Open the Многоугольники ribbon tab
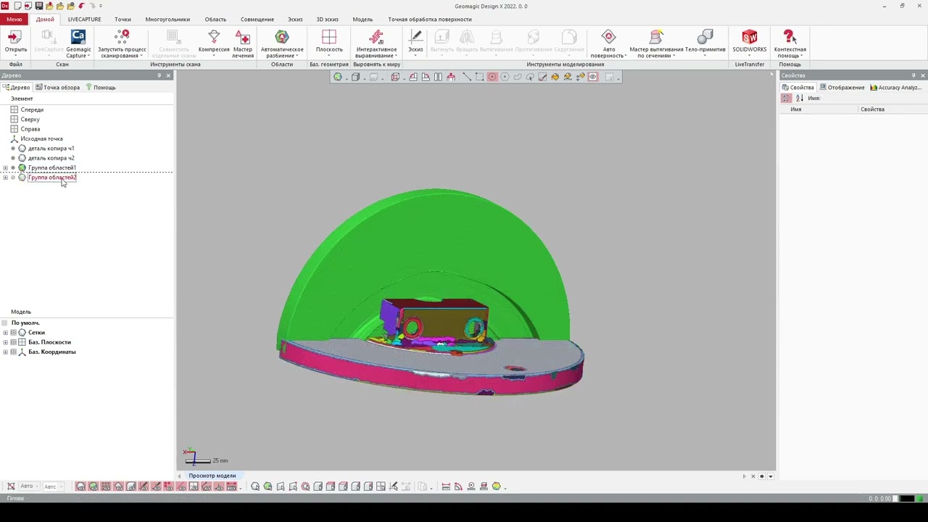The height and width of the screenshot is (522, 928). [x=167, y=20]
